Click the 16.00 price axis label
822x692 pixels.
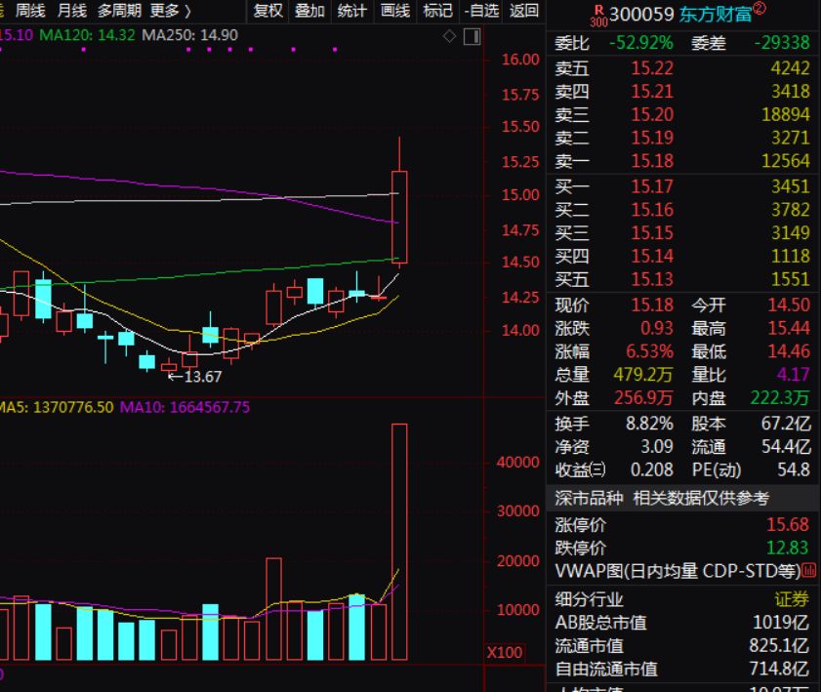click(520, 60)
